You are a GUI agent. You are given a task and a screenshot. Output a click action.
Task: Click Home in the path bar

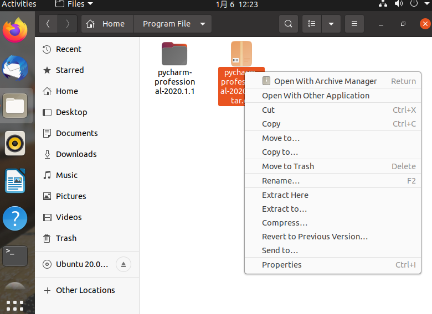108,24
